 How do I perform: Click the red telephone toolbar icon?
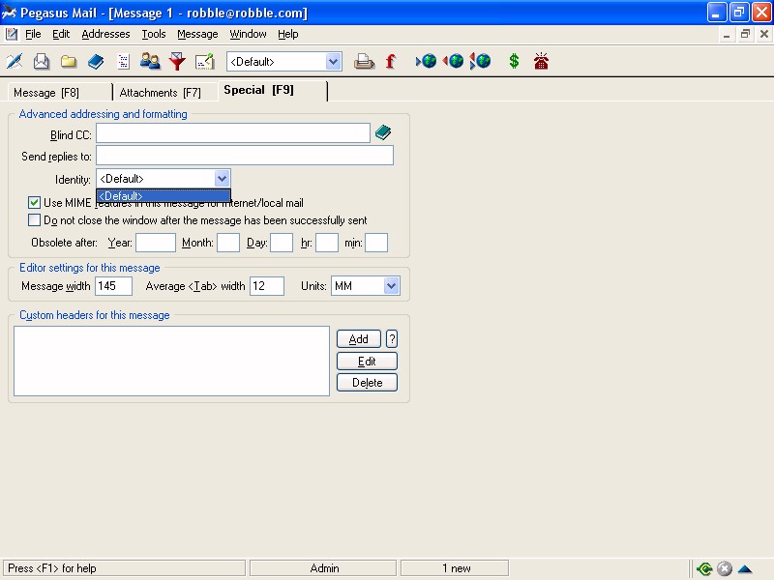[x=541, y=62]
